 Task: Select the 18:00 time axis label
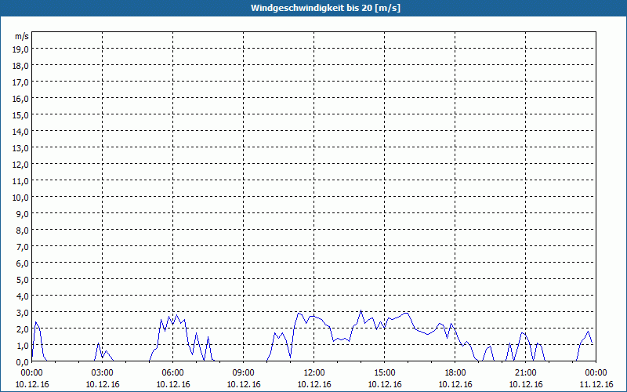click(x=455, y=372)
